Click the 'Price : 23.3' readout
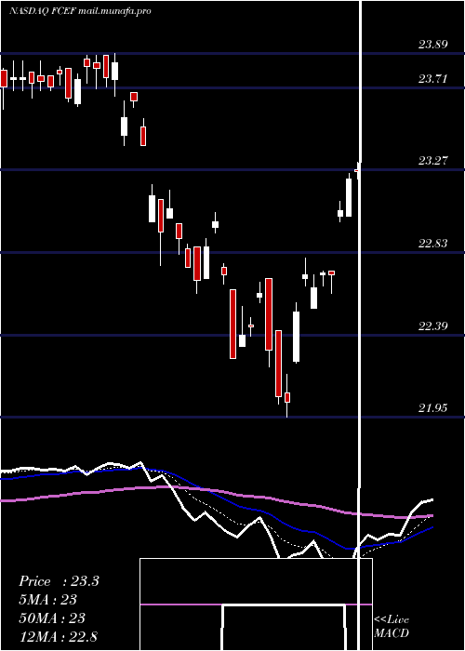 [59, 581]
